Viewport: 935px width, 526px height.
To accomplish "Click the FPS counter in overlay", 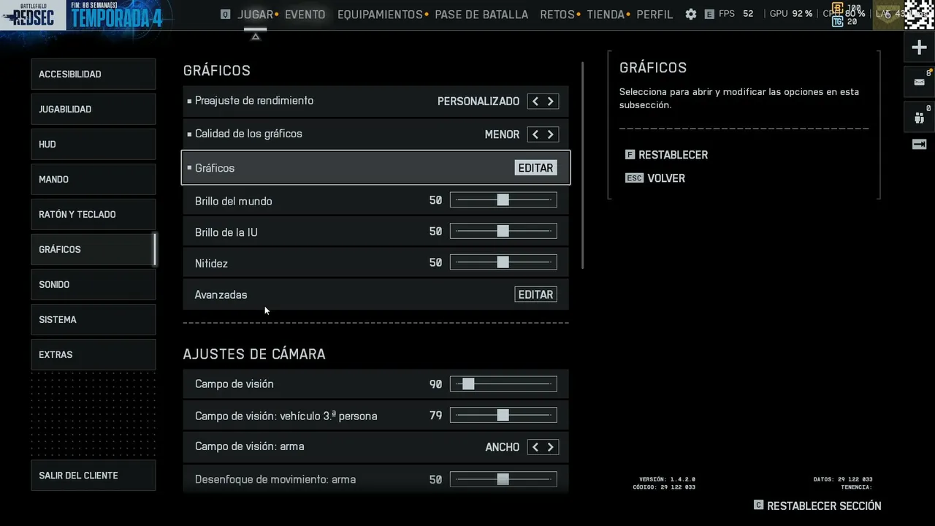I will tap(736, 14).
